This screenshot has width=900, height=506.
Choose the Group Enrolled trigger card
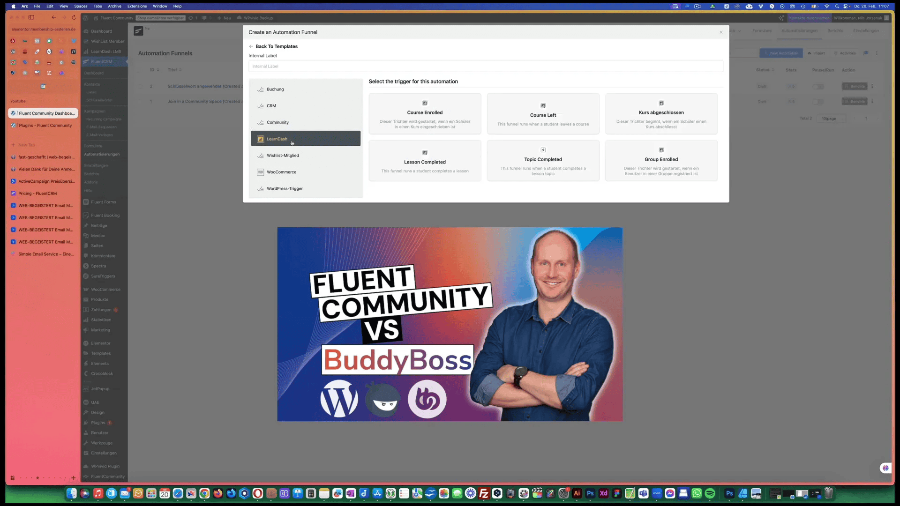click(661, 161)
